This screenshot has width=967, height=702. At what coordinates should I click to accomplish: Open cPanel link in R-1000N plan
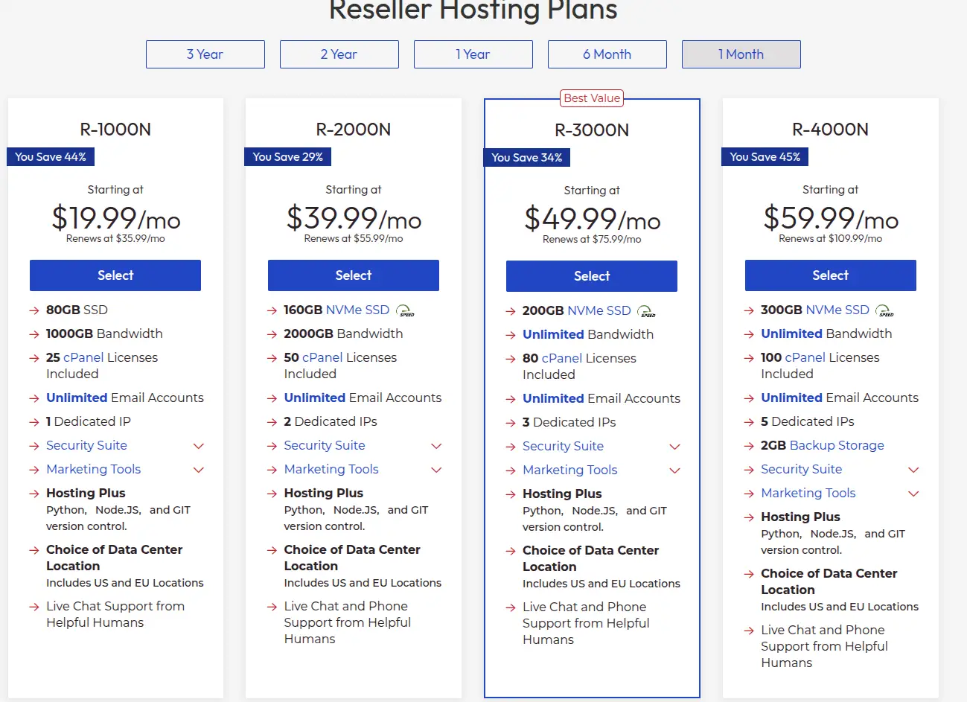coord(83,357)
